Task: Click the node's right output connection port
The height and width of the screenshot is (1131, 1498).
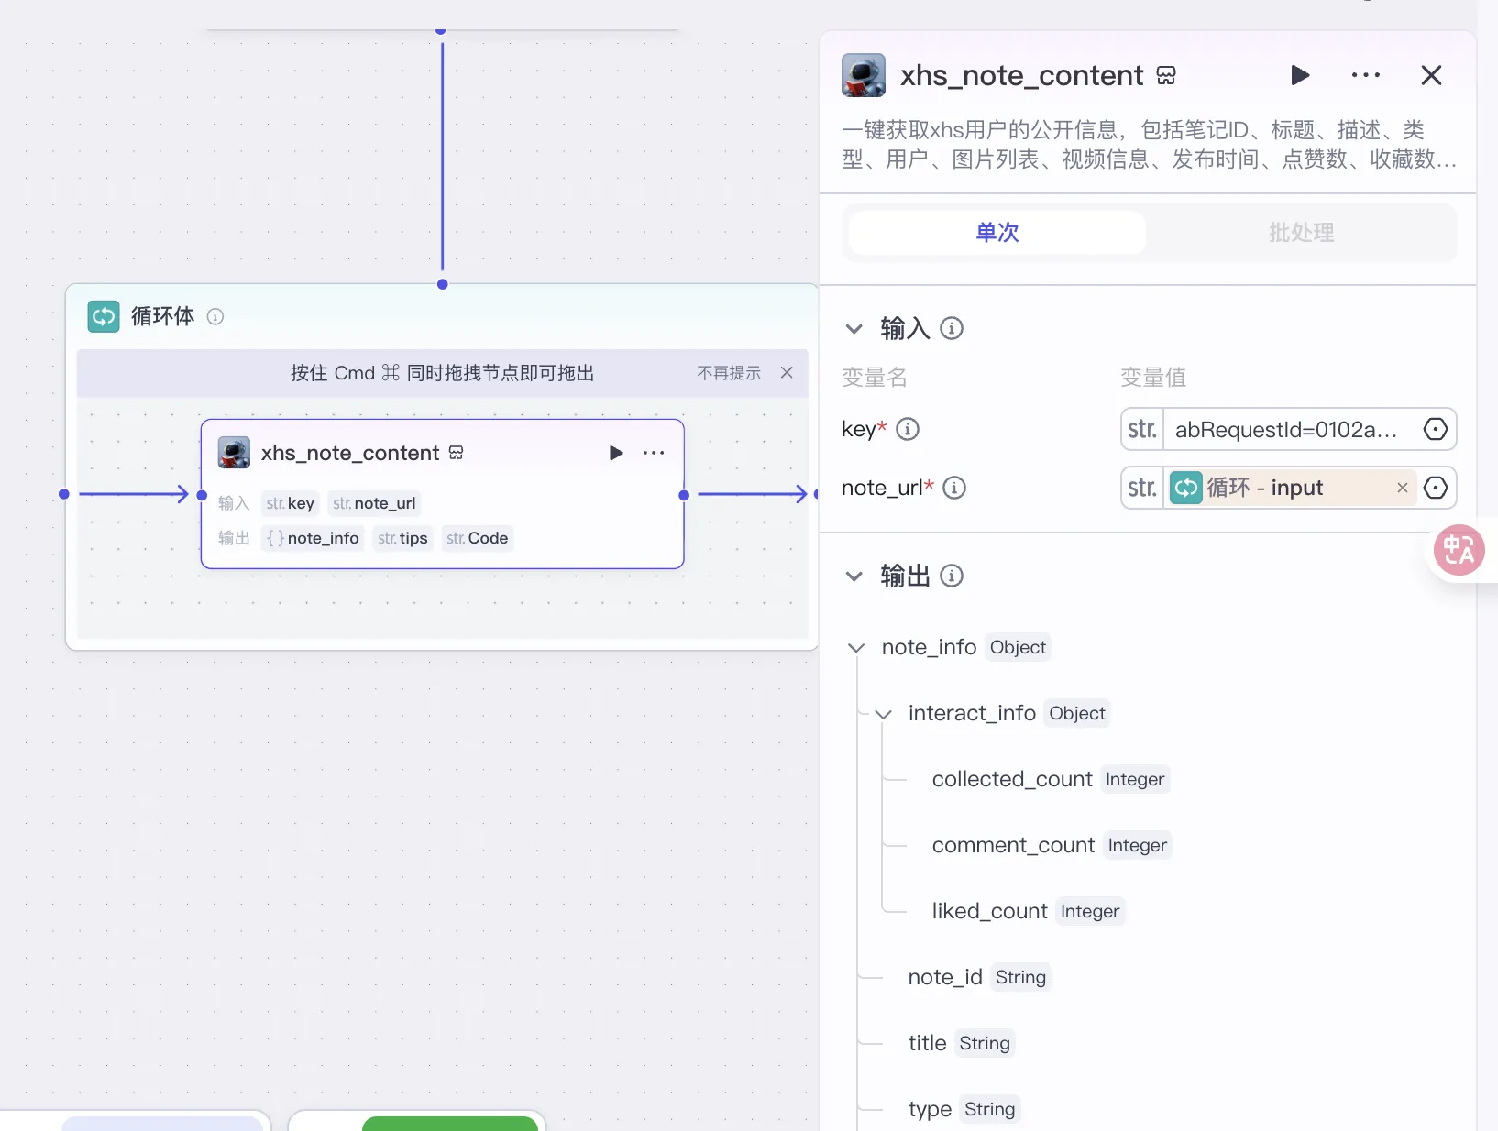Action: (x=684, y=495)
